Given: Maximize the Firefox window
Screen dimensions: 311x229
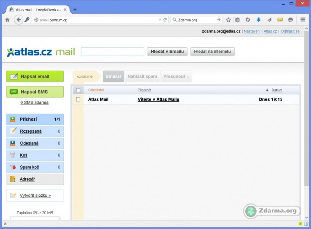Looking at the screenshot, I should 291,3.
